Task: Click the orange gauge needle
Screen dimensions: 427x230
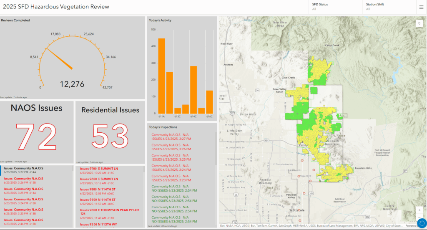Action: pyautogui.click(x=59, y=59)
